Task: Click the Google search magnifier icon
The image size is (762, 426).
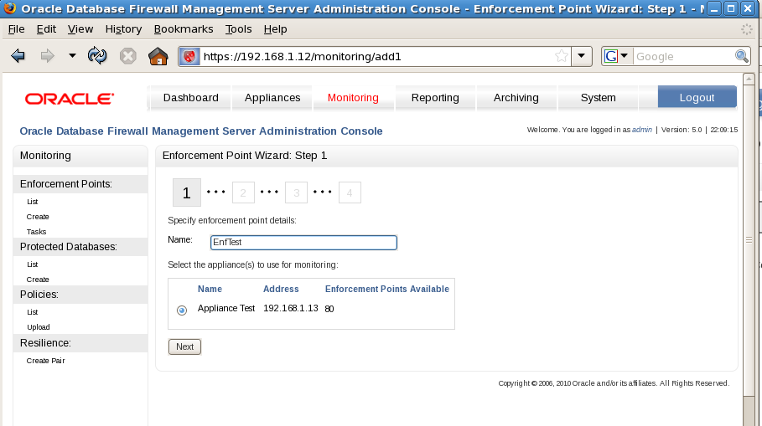Action: [x=742, y=56]
